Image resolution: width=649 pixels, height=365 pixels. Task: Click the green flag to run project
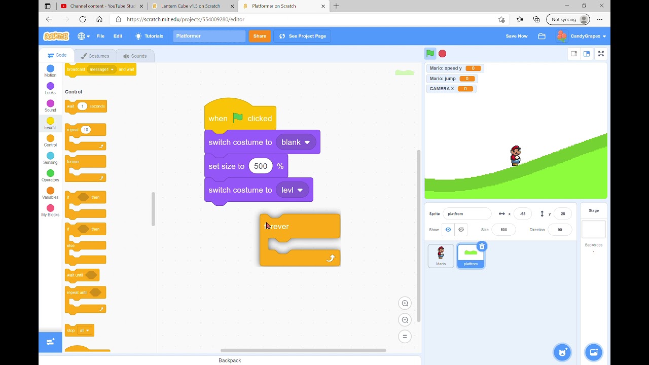tap(430, 53)
